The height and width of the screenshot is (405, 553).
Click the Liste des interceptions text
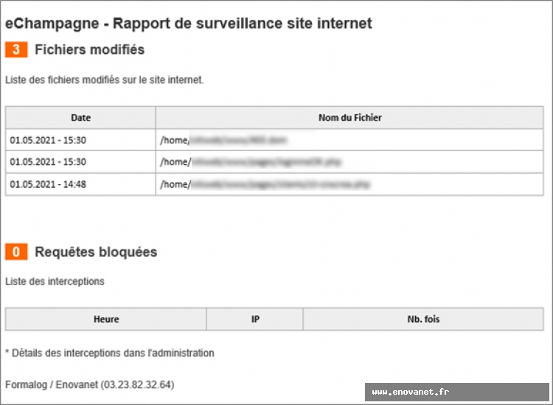click(55, 281)
